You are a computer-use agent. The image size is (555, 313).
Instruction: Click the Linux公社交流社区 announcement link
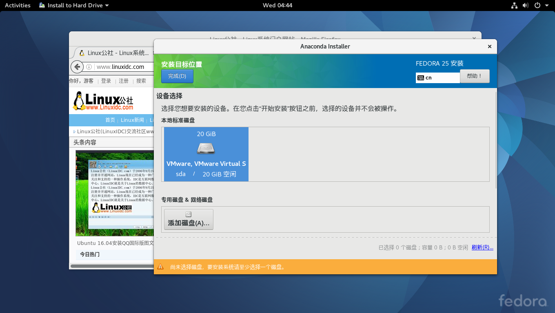[x=115, y=132]
